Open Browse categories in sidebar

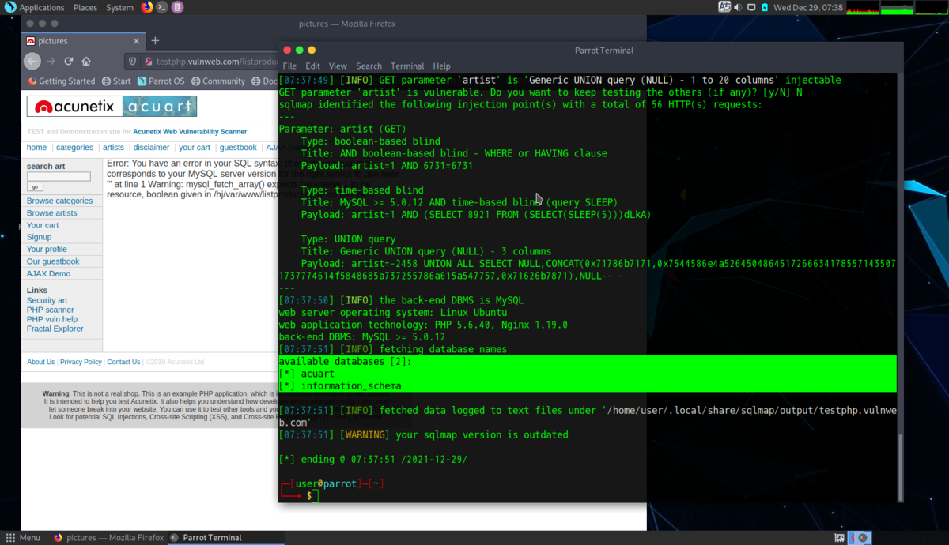[59, 201]
